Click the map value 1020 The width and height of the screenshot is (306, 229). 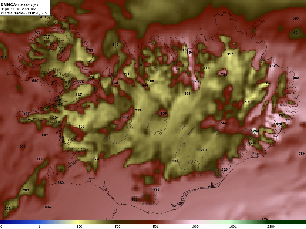[278, 125]
